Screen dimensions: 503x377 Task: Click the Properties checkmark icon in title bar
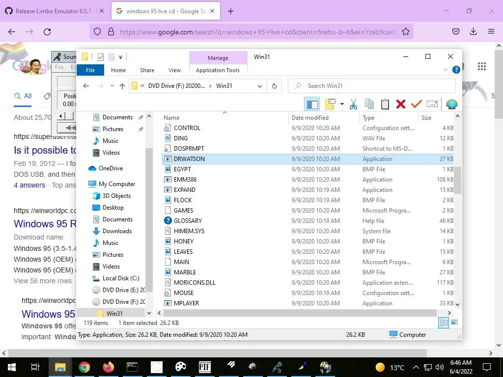coord(101,57)
